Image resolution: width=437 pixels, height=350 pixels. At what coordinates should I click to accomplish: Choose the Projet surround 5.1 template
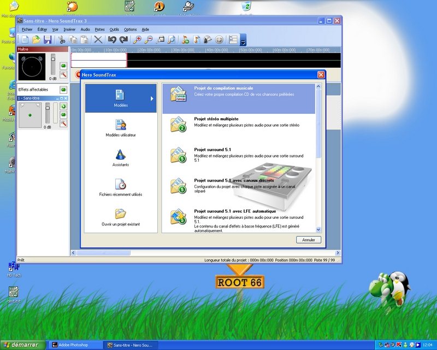[239, 160]
